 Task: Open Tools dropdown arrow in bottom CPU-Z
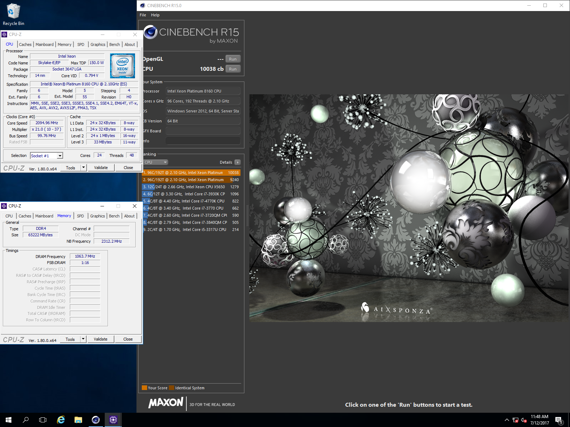click(x=83, y=339)
